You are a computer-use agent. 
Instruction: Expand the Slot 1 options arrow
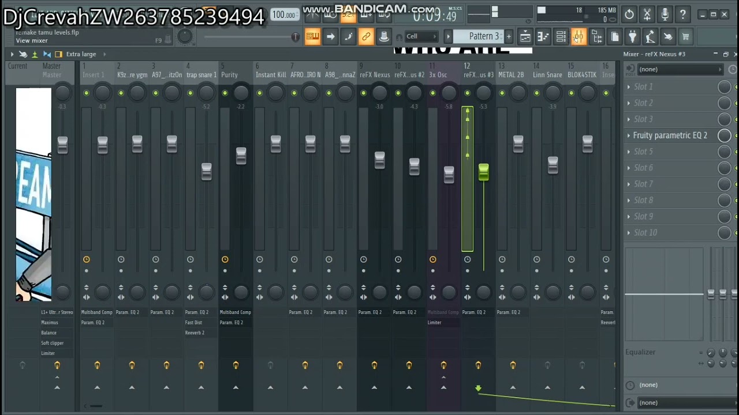pos(629,87)
